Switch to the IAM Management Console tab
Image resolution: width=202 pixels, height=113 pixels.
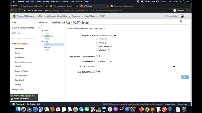tap(33, 6)
